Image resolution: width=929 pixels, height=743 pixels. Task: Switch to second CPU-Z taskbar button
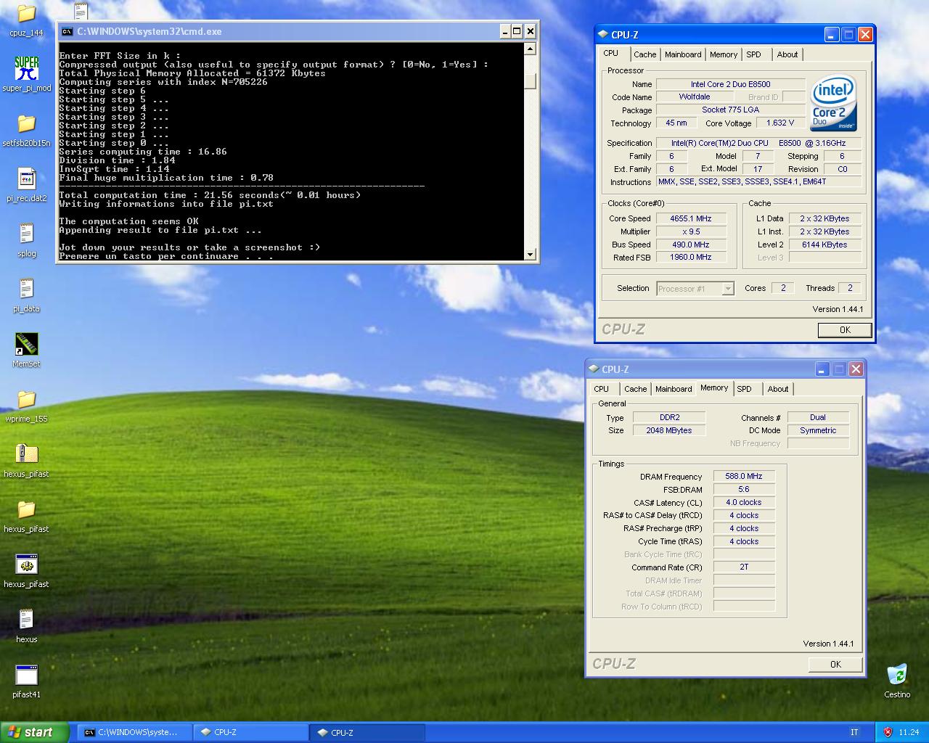coord(367,732)
